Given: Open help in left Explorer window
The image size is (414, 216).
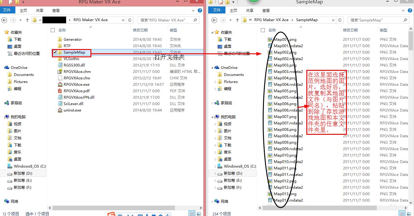Looking at the screenshot, I should [x=200, y=10].
